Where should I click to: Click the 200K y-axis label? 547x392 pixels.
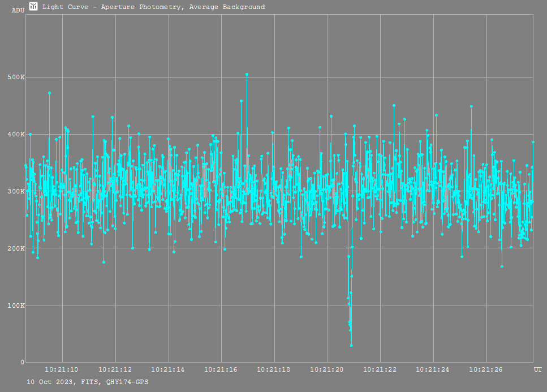[16, 248]
